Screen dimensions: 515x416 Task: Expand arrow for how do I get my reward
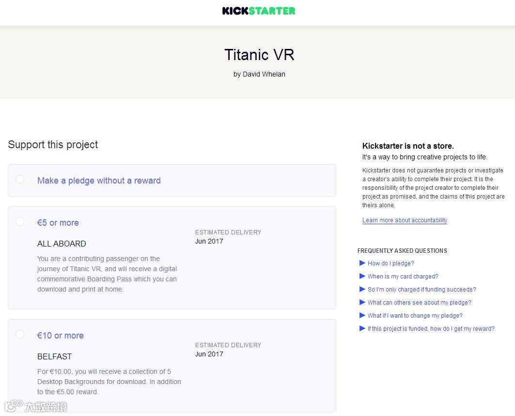(362, 329)
